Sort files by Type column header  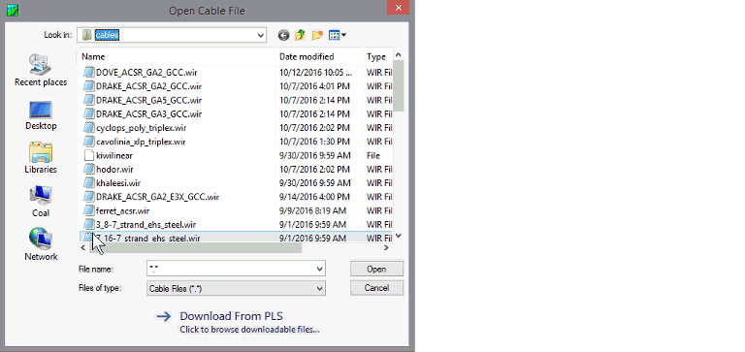click(377, 56)
